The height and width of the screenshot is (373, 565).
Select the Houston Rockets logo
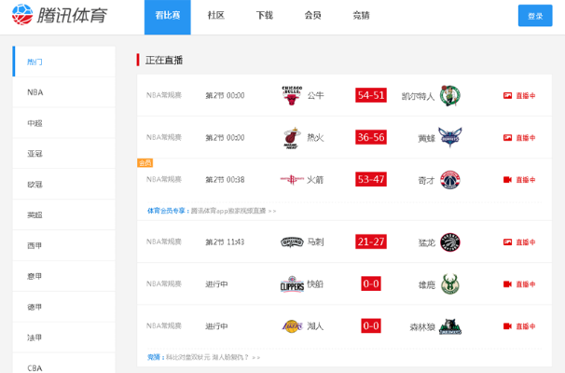pyautogui.click(x=292, y=179)
